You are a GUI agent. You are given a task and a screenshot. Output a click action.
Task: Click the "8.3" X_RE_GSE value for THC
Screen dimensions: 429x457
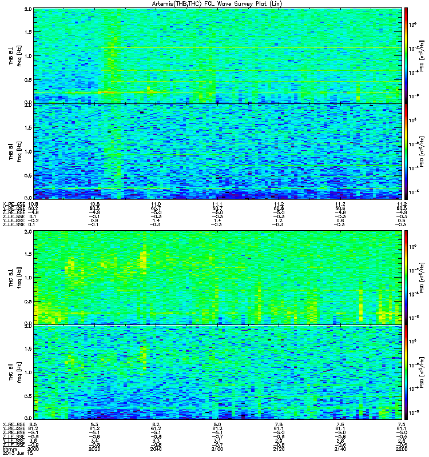tap(94, 424)
